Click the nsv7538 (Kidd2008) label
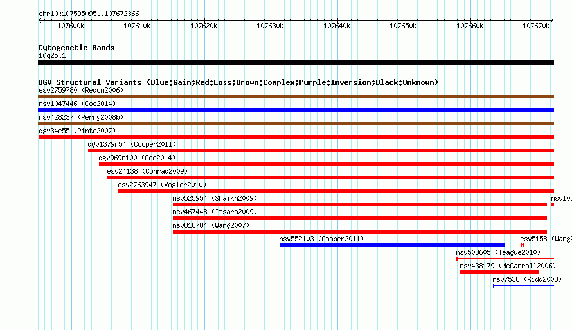 527,279
